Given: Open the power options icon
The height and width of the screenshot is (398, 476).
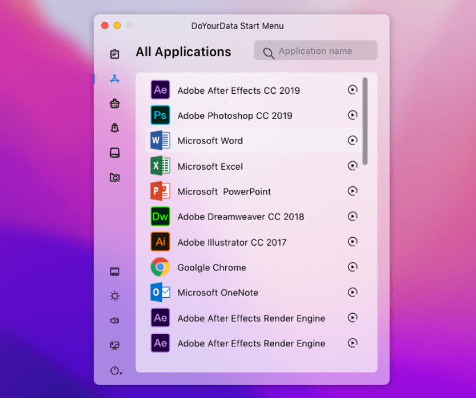Looking at the screenshot, I should [x=116, y=370].
